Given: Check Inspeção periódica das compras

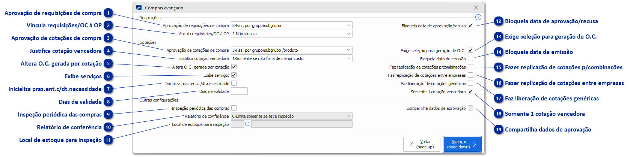Looking at the screenshot, I should click(234, 108).
